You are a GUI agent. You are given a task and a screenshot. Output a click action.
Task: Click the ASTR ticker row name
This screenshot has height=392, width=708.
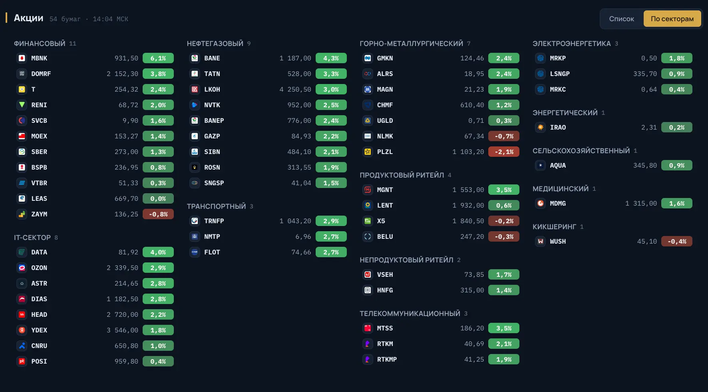(x=39, y=284)
